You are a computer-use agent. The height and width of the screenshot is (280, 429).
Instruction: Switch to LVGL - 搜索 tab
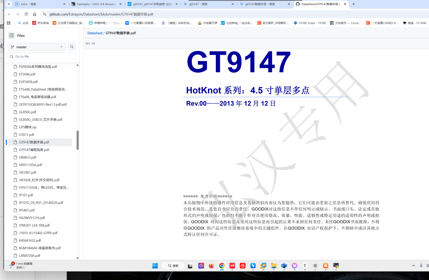pos(39,4)
